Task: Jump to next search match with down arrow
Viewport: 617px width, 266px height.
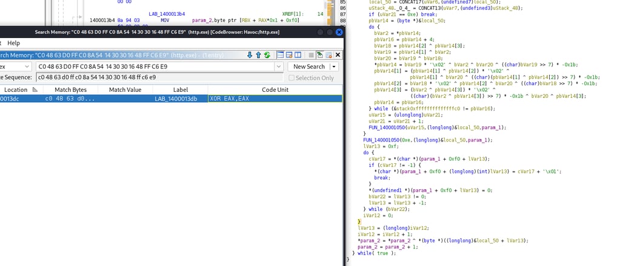Action: [x=250, y=55]
